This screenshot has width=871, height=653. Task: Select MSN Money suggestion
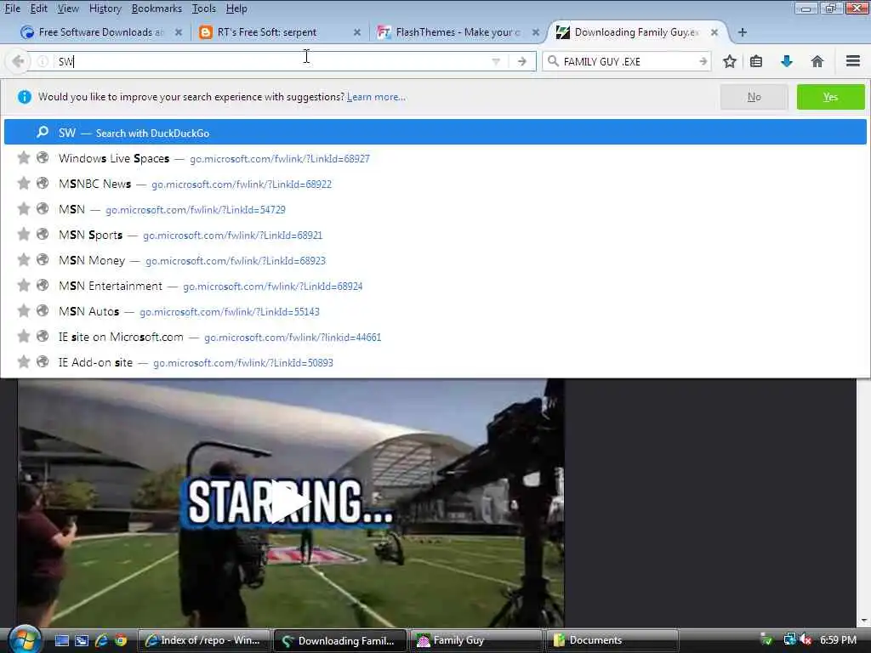coord(435,260)
